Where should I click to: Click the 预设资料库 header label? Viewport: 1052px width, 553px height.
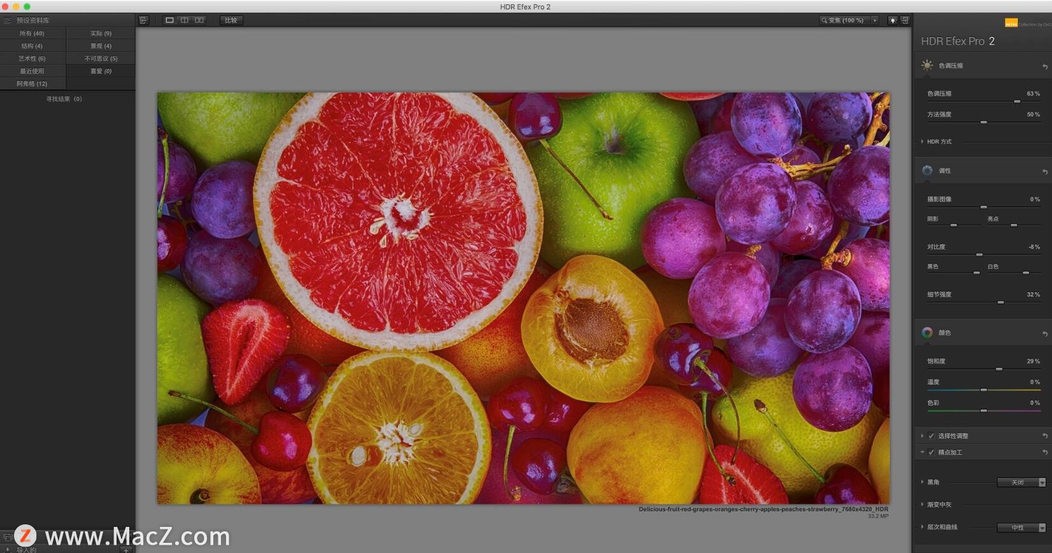32,20
